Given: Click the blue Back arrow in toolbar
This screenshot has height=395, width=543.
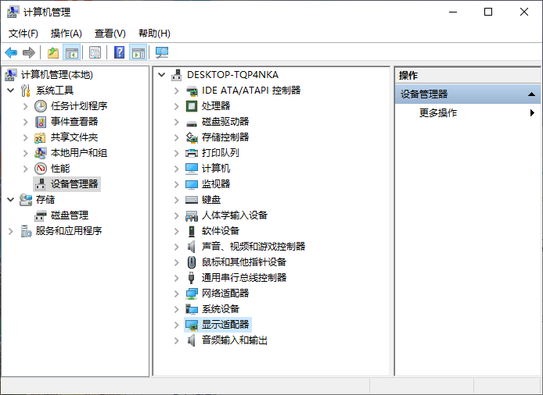Looking at the screenshot, I should pos(11,52).
